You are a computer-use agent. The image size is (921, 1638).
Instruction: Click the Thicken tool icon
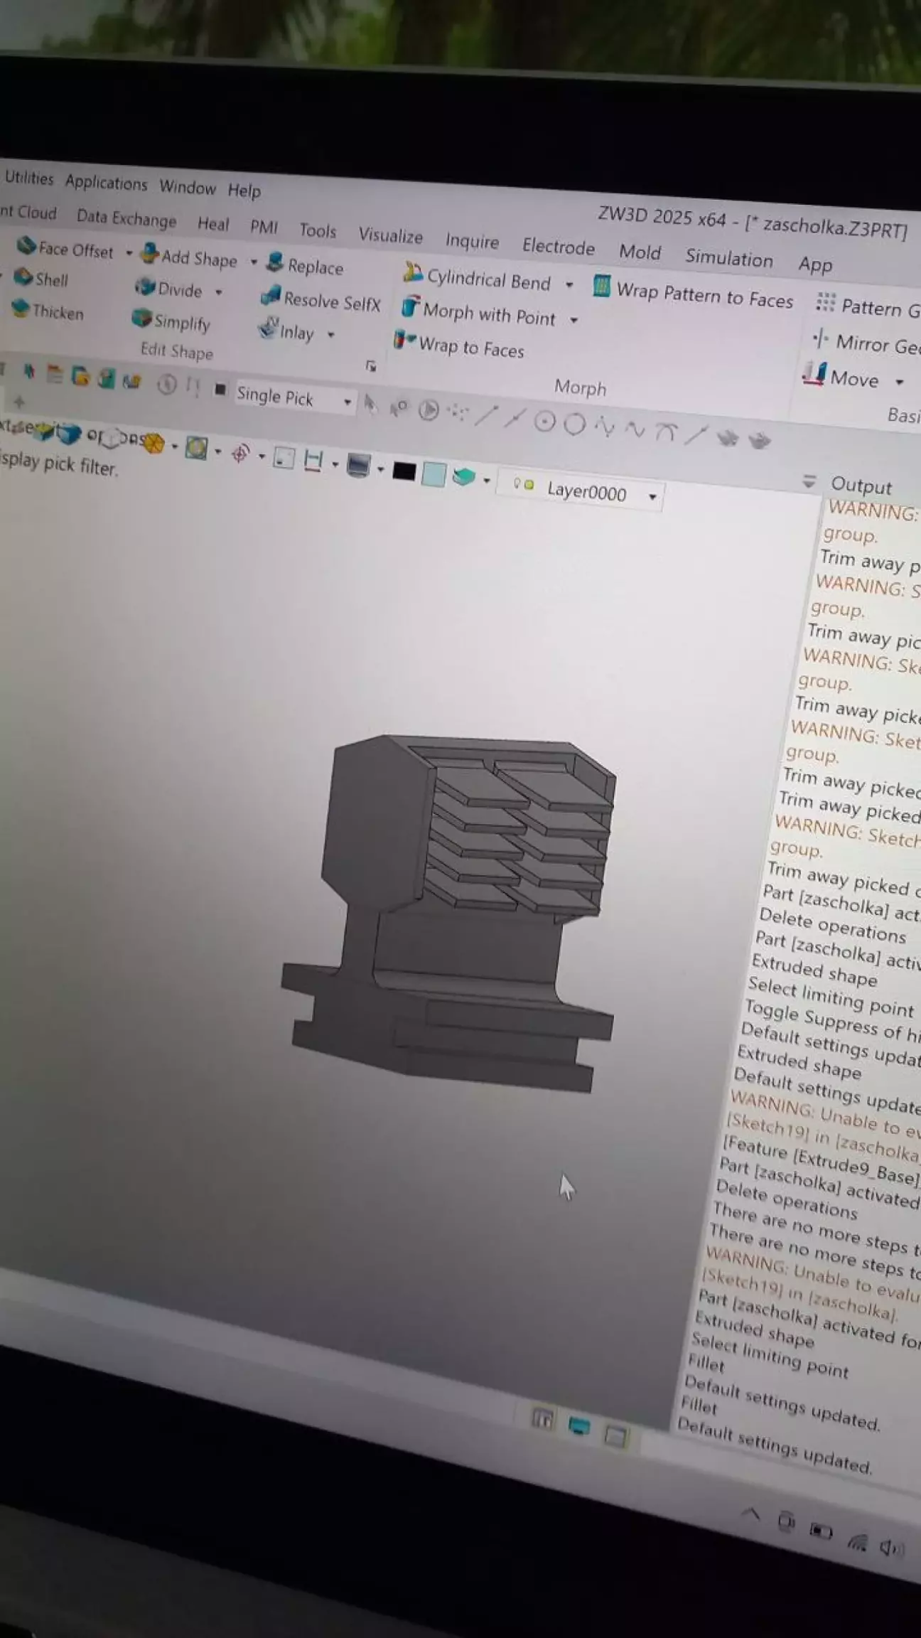[21, 309]
